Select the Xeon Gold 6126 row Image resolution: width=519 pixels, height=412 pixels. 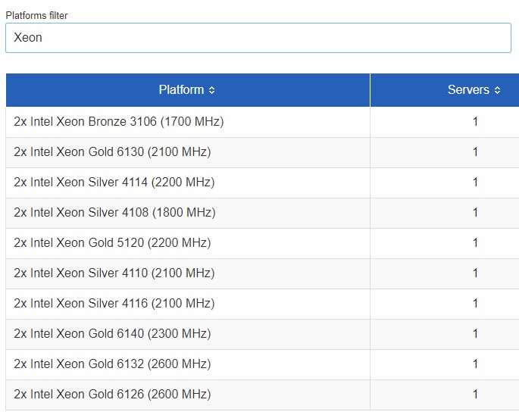tap(112, 394)
